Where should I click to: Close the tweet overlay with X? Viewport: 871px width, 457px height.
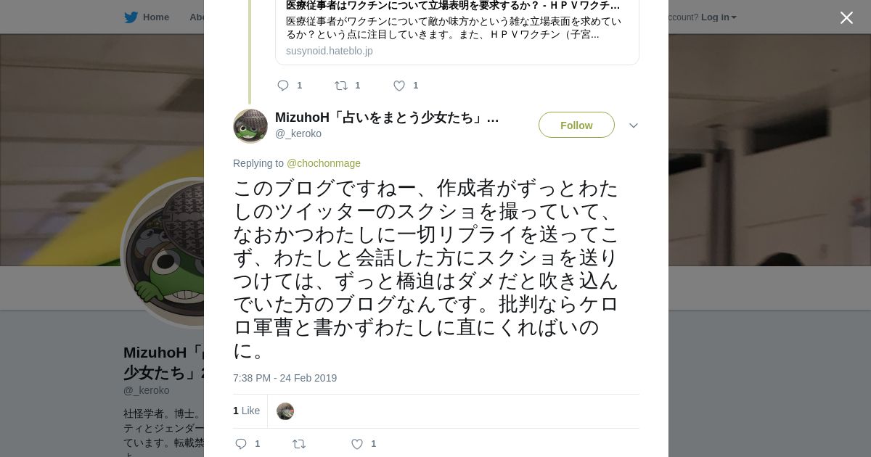click(846, 18)
